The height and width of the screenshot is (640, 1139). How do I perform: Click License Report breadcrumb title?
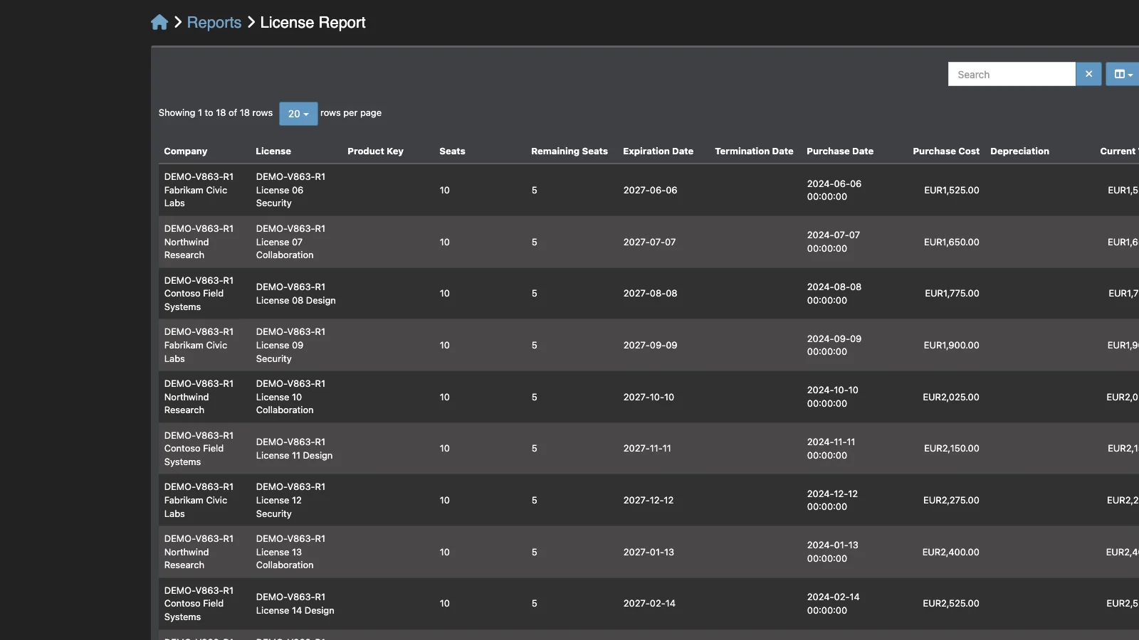313,23
